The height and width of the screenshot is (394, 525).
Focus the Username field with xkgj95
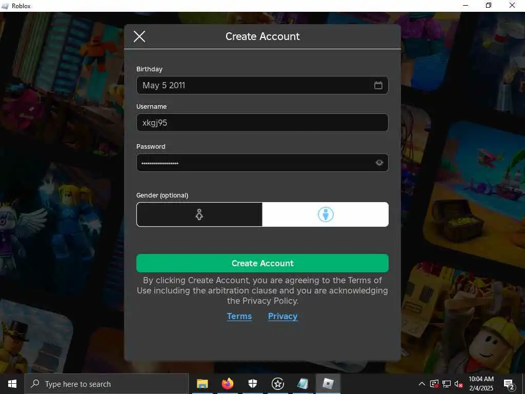(262, 123)
